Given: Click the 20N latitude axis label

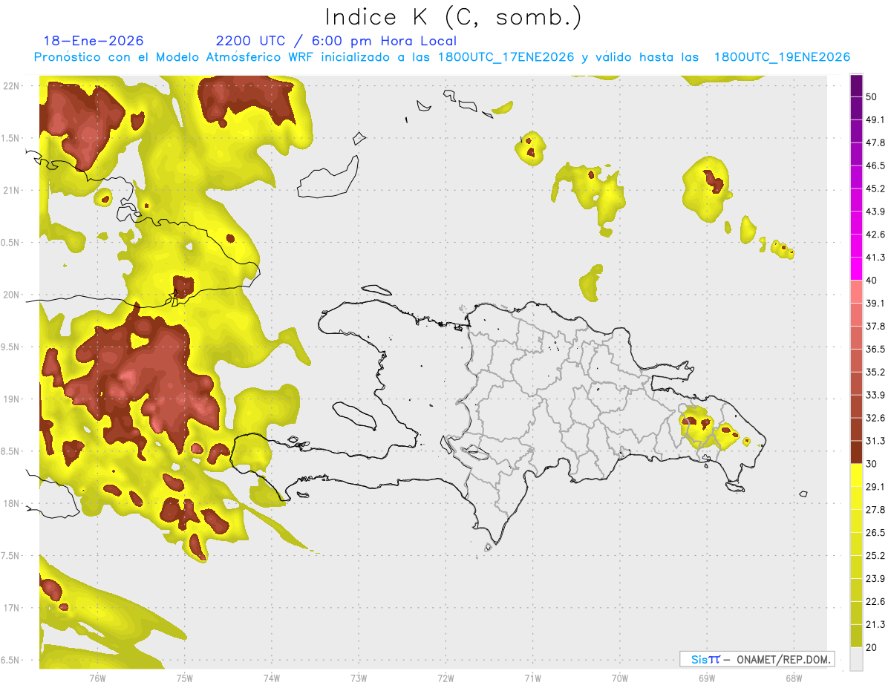Looking at the screenshot, I should (11, 295).
